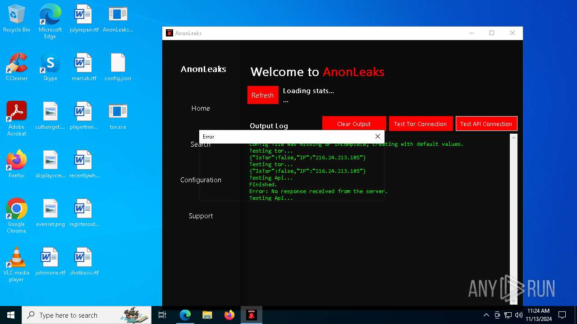Open the notification center
Viewport: 577px width, 324px height.
click(562, 315)
